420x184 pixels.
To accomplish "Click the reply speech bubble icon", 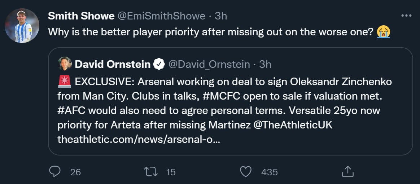I will [54, 172].
